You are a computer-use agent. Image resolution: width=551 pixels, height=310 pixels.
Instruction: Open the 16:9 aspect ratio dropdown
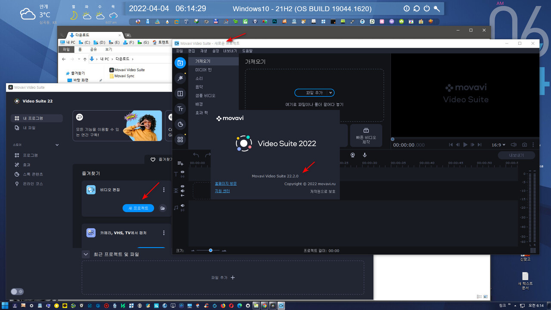tap(498, 145)
